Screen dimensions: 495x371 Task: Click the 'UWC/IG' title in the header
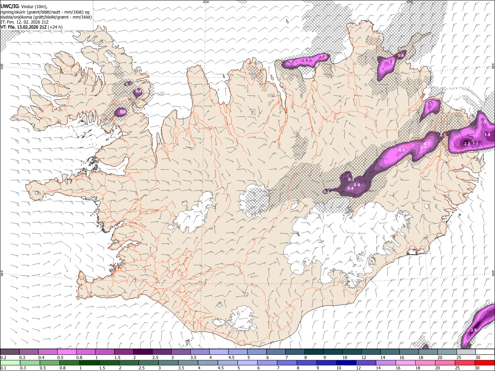(9, 6)
